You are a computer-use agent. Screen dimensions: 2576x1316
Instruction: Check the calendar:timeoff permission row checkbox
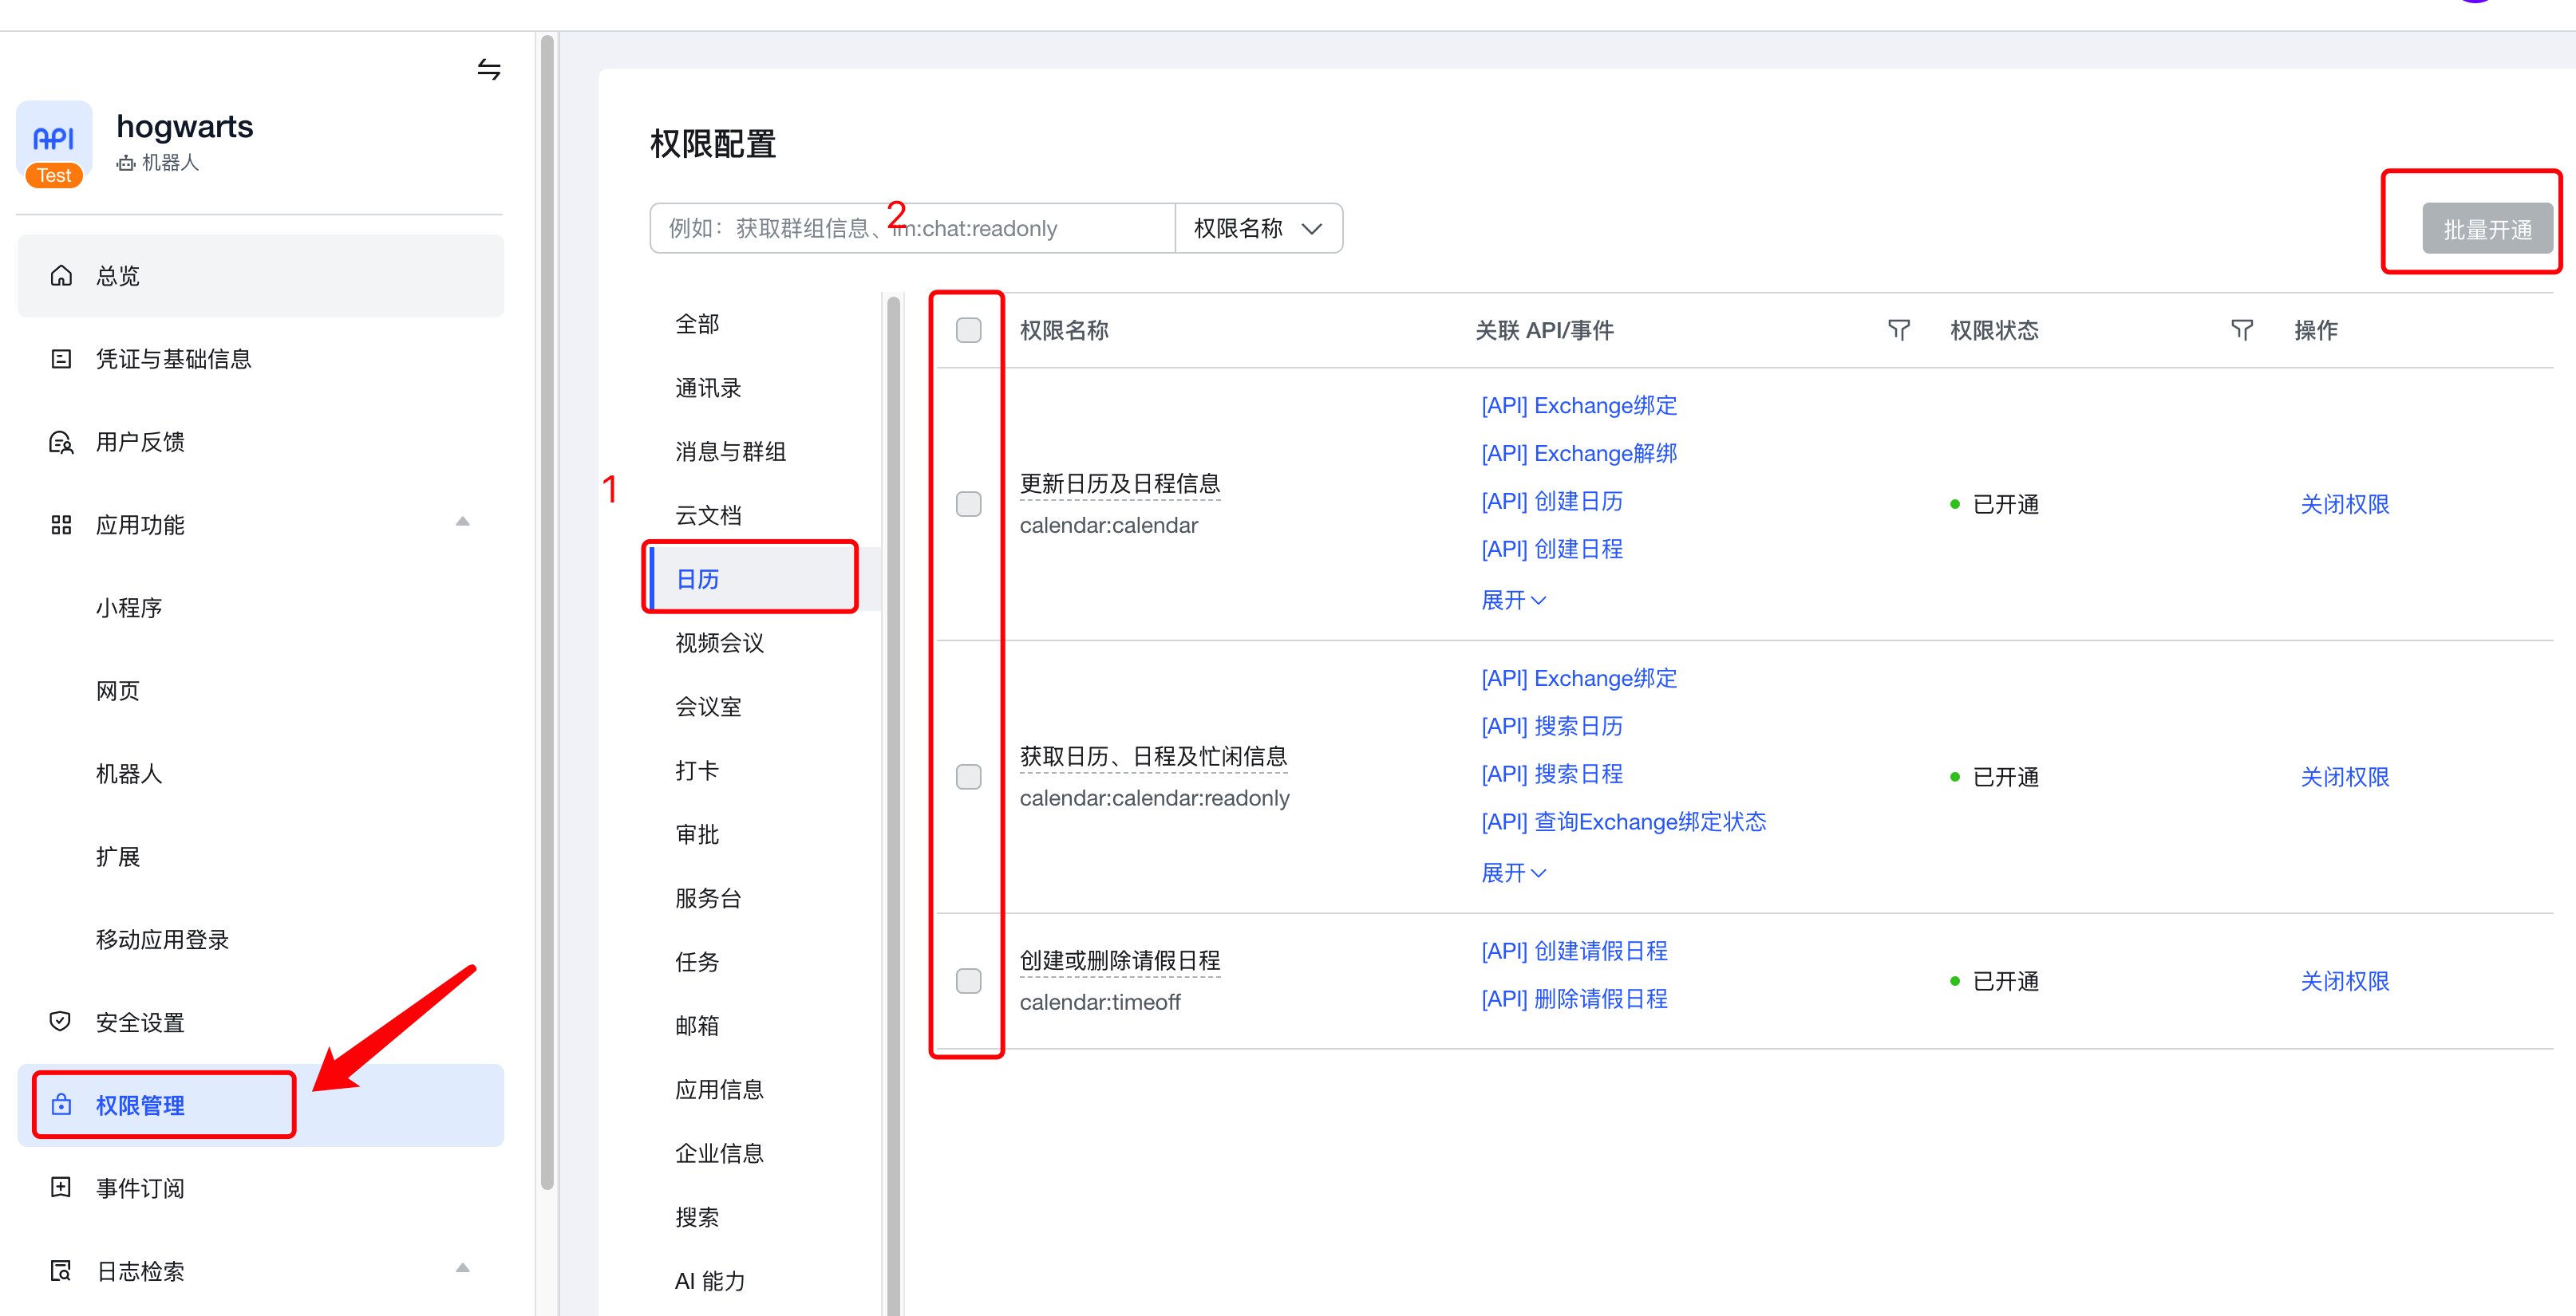968,980
